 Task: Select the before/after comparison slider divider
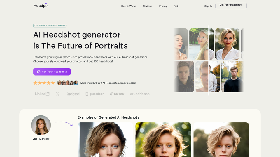click(x=208, y=60)
